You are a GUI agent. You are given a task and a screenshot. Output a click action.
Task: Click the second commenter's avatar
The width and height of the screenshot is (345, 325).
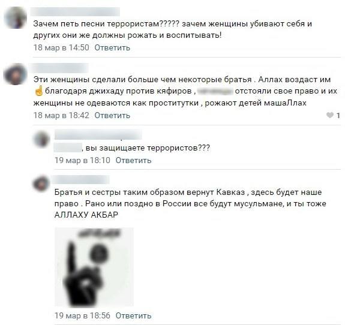coord(16,74)
